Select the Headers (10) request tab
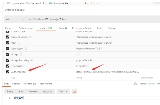This screenshot has width=160, height=105. 45,28
